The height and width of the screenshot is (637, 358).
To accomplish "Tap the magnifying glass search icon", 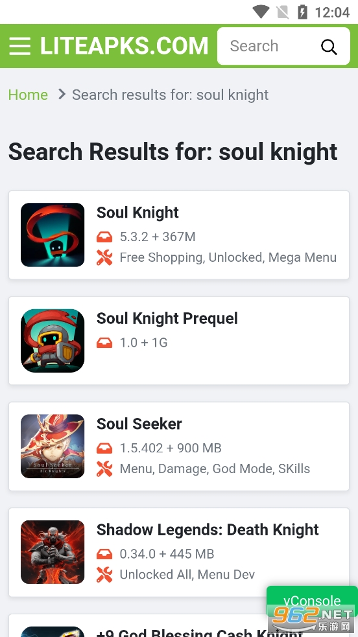I will click(329, 47).
